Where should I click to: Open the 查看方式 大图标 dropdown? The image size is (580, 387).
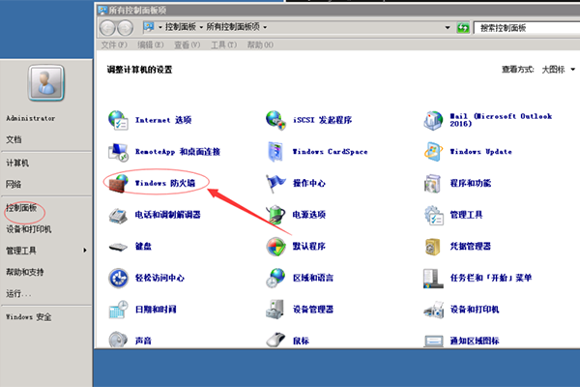[558, 70]
